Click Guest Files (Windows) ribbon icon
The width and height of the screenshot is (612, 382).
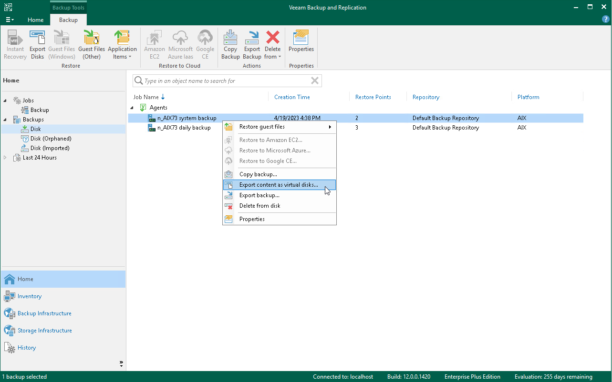click(62, 45)
